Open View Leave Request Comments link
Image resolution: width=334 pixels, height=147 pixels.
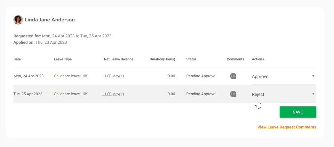click(287, 127)
